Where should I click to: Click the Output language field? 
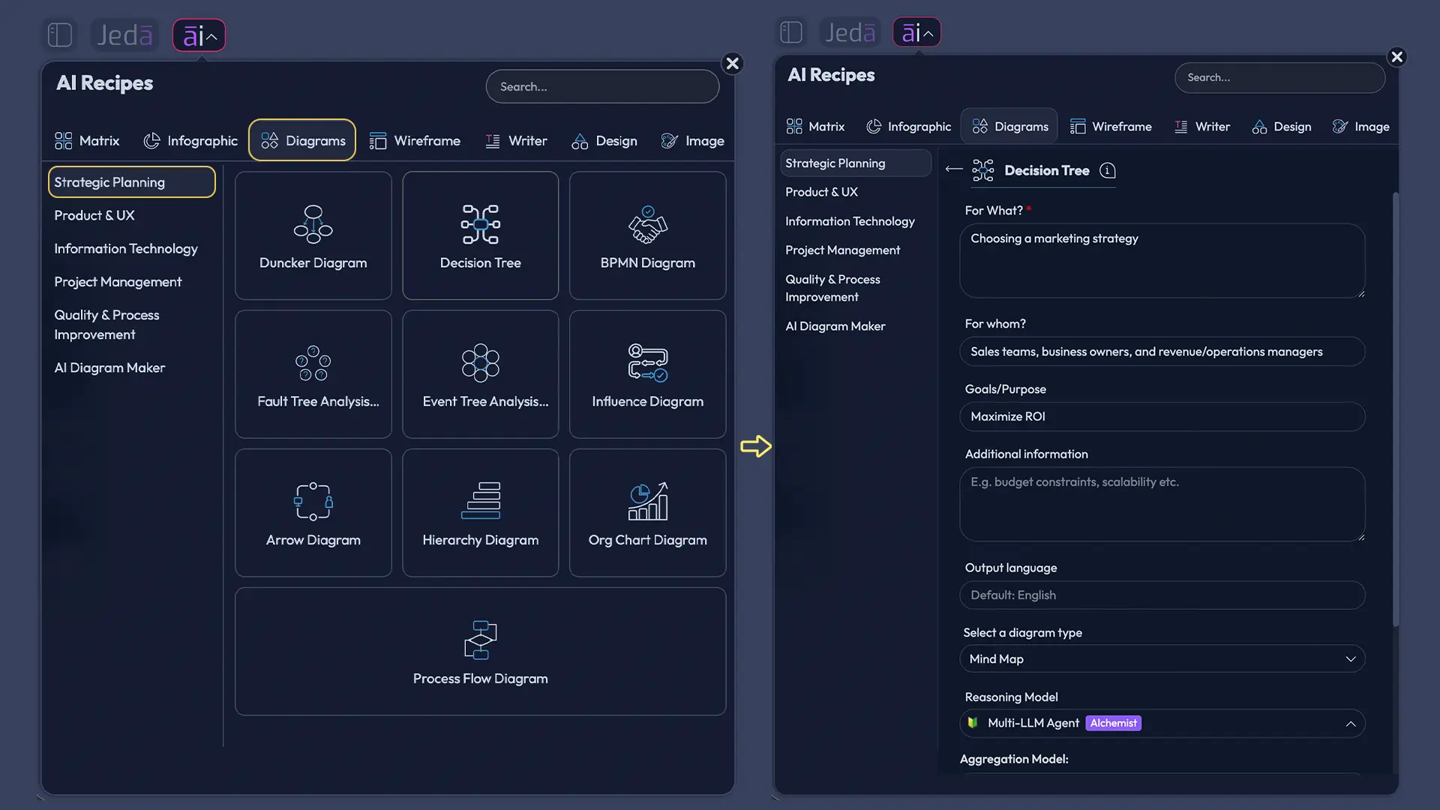(x=1162, y=595)
